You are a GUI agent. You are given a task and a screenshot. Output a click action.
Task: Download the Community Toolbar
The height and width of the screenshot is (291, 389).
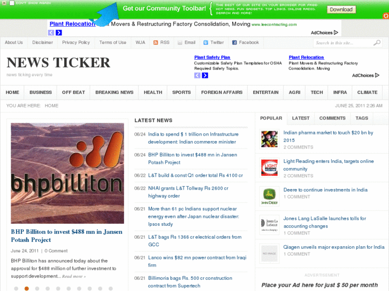341,10
